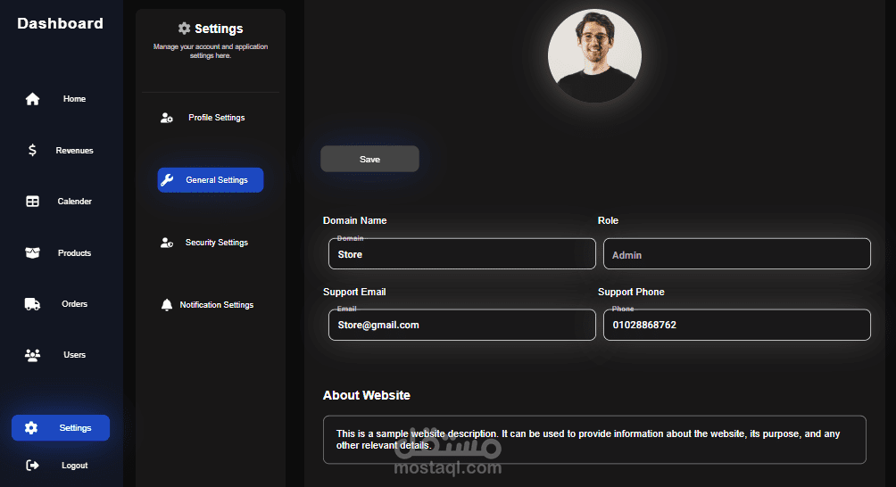Click the Security Settings person icon

coord(166,243)
